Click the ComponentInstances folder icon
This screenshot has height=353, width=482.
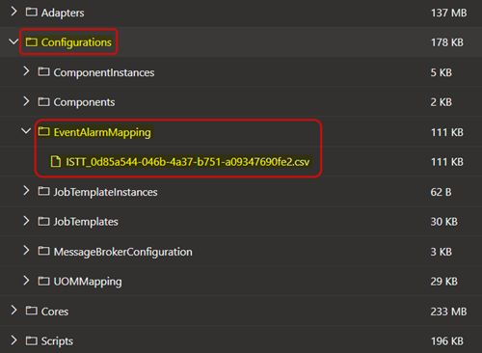[x=43, y=71]
